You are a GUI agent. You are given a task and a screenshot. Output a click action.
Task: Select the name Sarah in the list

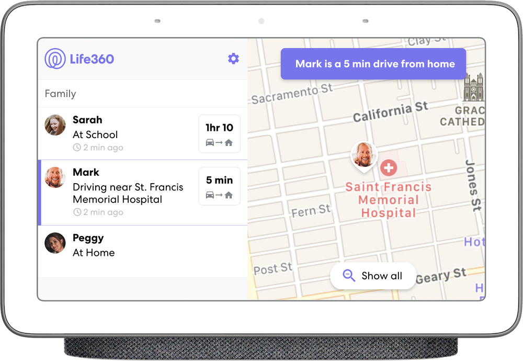click(87, 120)
